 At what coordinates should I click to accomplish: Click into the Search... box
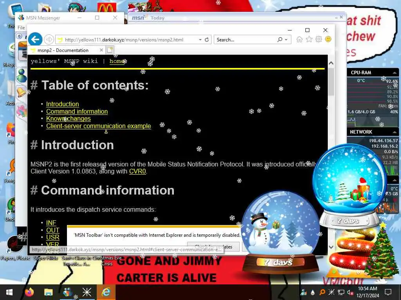pos(246,40)
